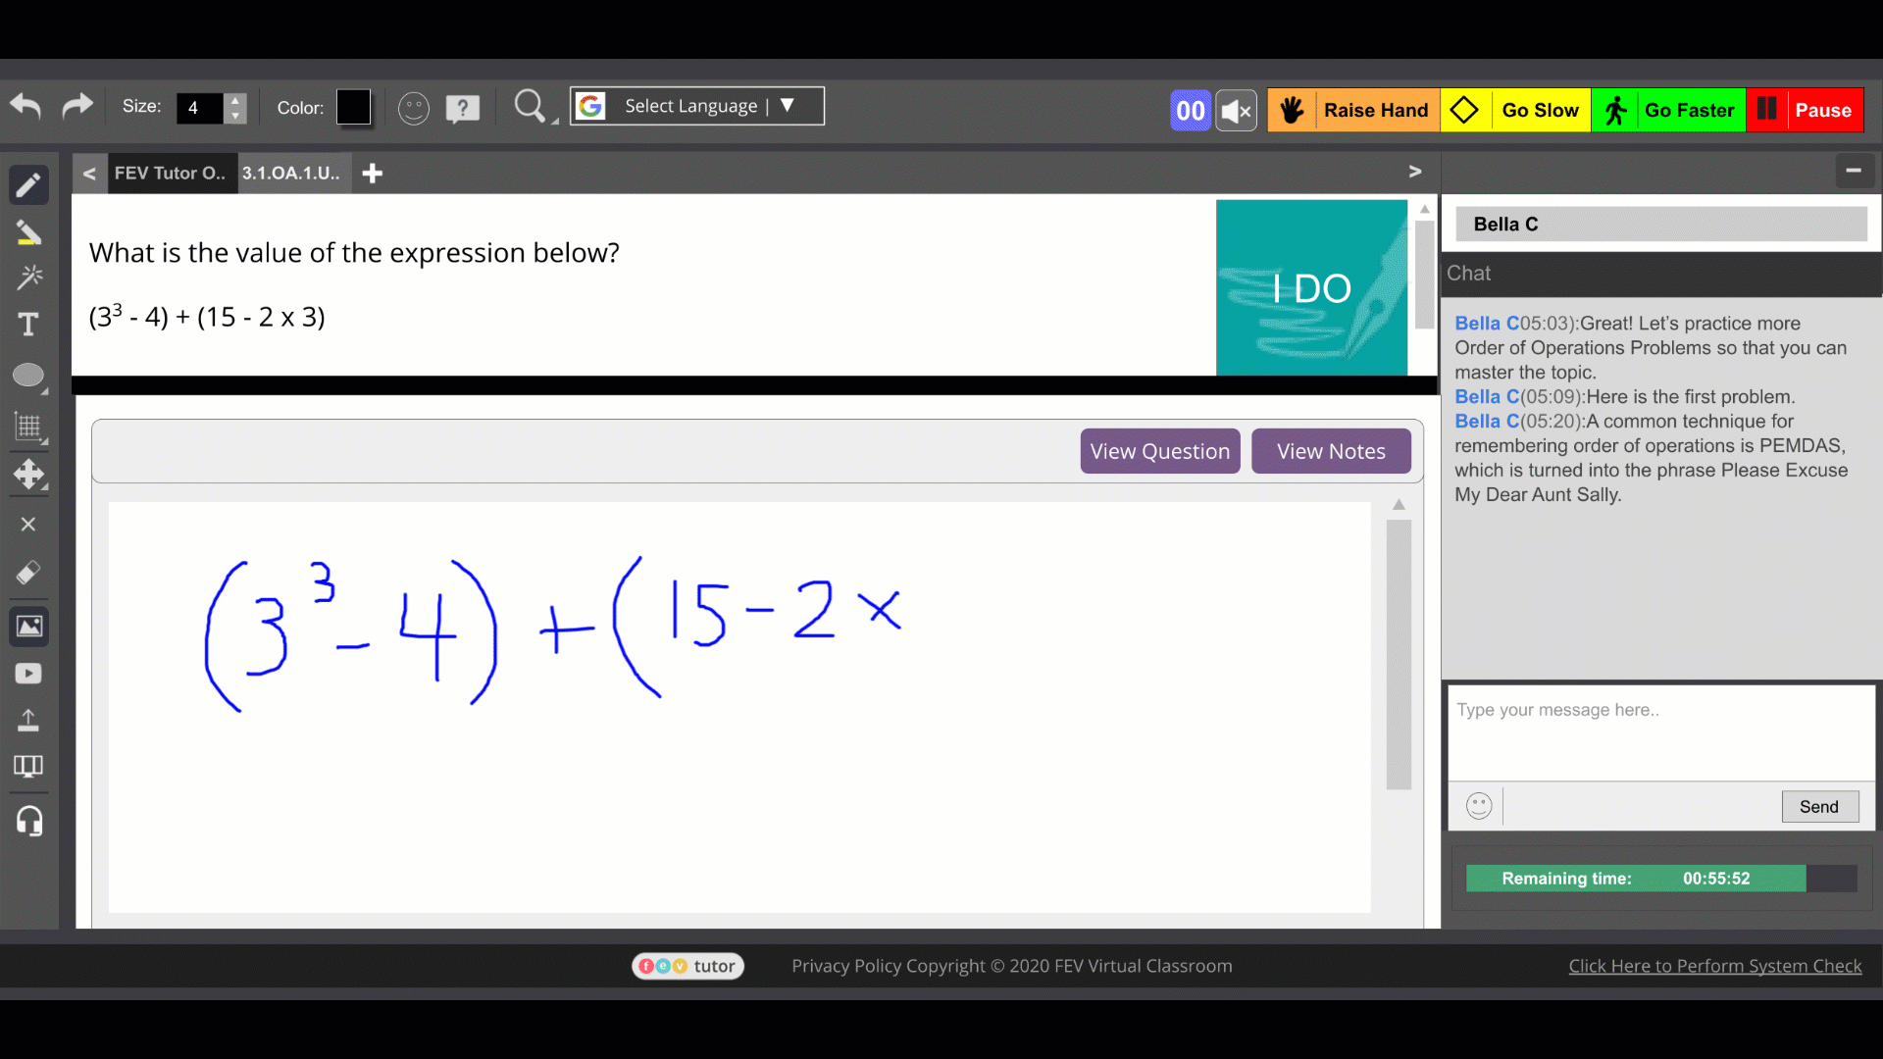
Task: Switch to the FEV Tutor O tab
Action: [x=170, y=172]
